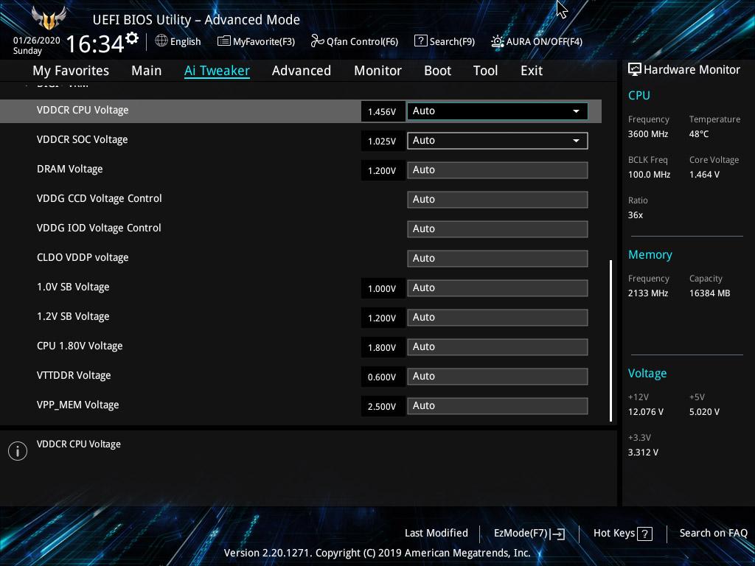This screenshot has width=755, height=566.
Task: Click the CLDO VDDP voltage field
Action: 498,259
